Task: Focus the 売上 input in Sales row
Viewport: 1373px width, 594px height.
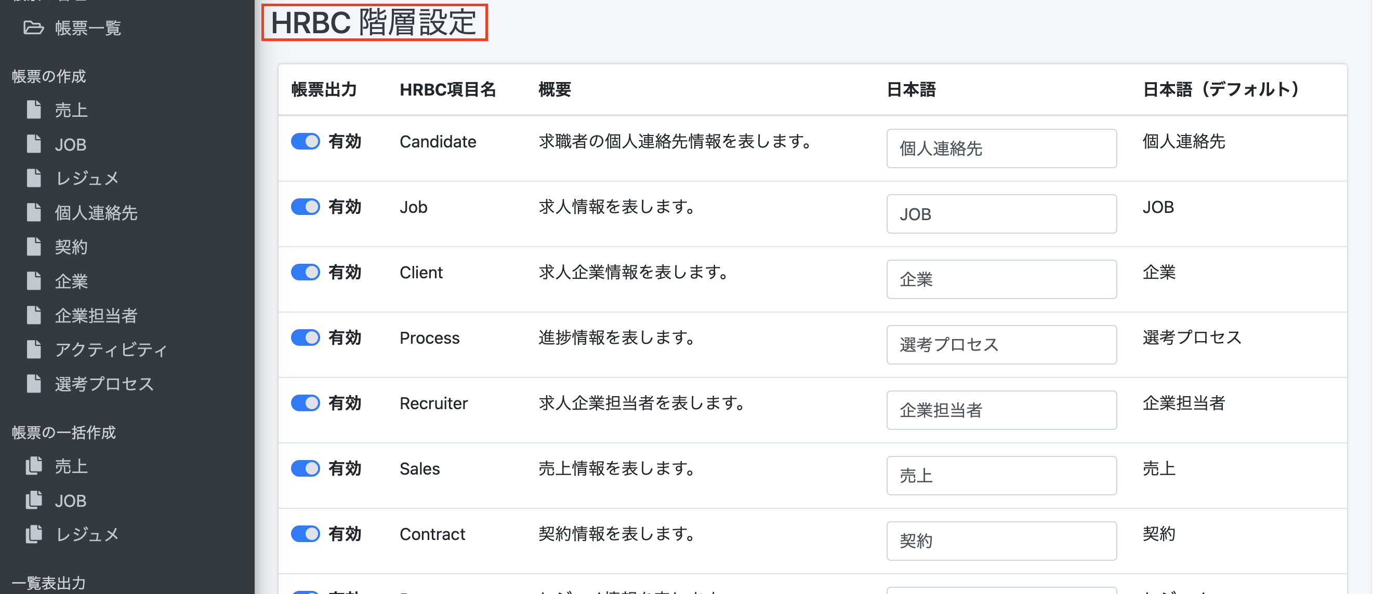Action: tap(1001, 476)
